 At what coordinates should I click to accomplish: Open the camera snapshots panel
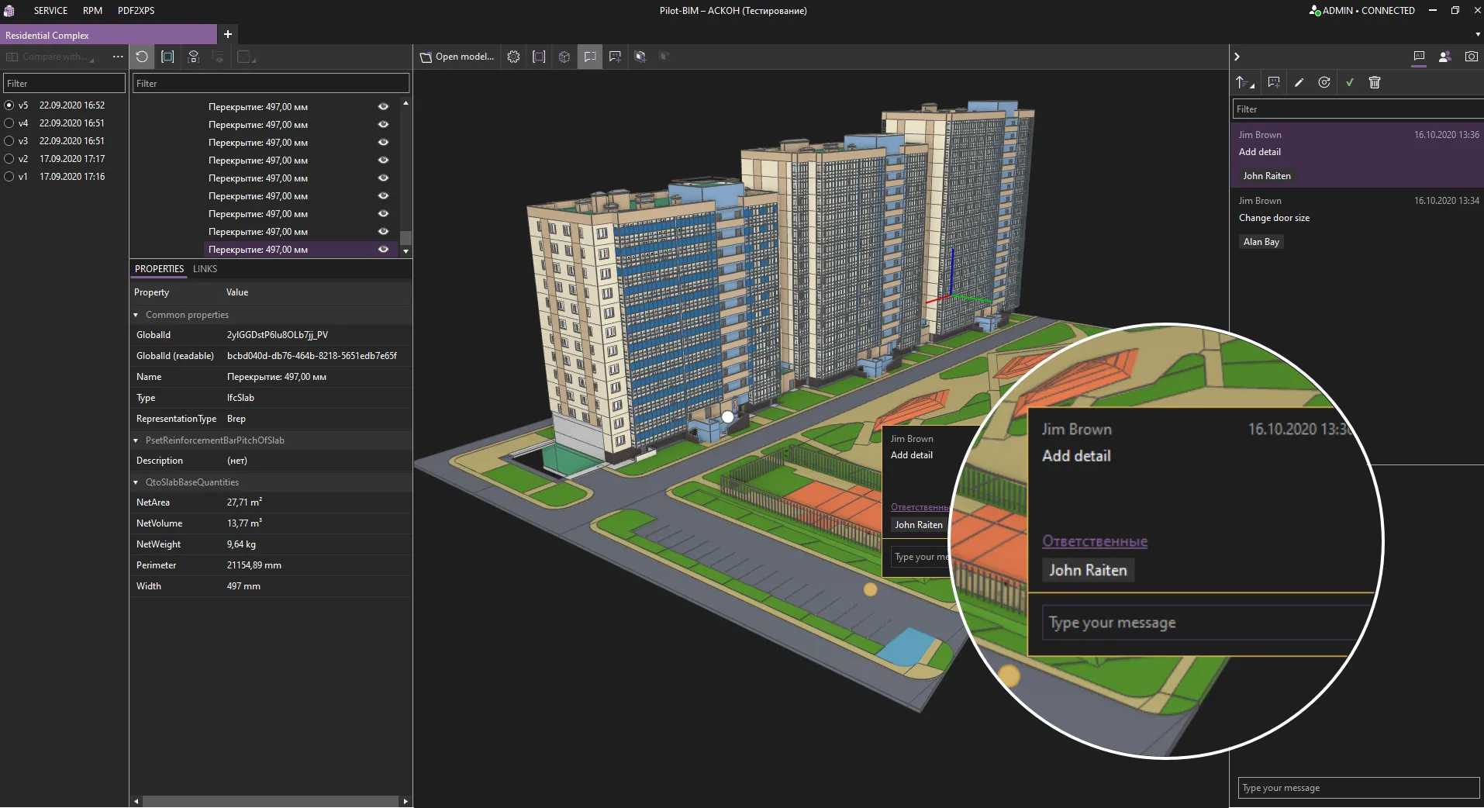coord(1471,57)
